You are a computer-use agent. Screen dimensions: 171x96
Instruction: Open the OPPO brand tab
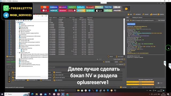(72, 7)
